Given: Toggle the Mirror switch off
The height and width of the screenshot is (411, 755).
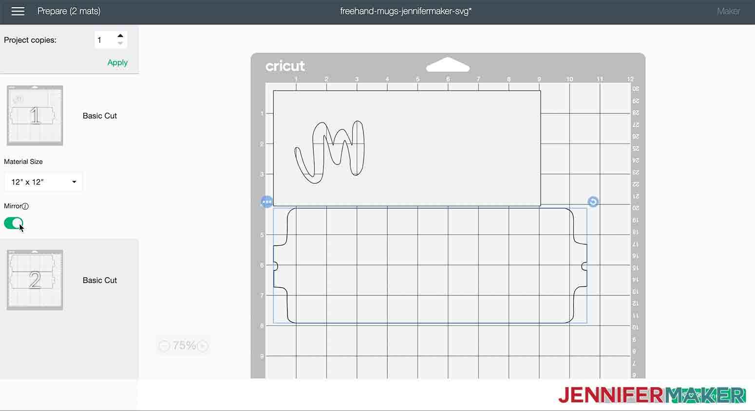Looking at the screenshot, I should [x=14, y=223].
